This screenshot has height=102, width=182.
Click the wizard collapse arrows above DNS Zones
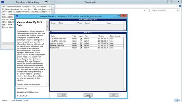pyautogui.click(x=51, y=31)
